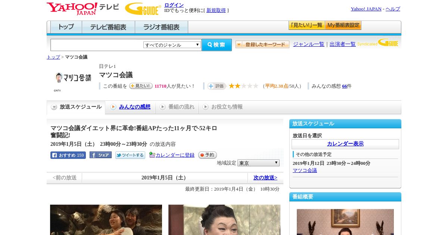Click the My番組表設定 button

(343, 25)
